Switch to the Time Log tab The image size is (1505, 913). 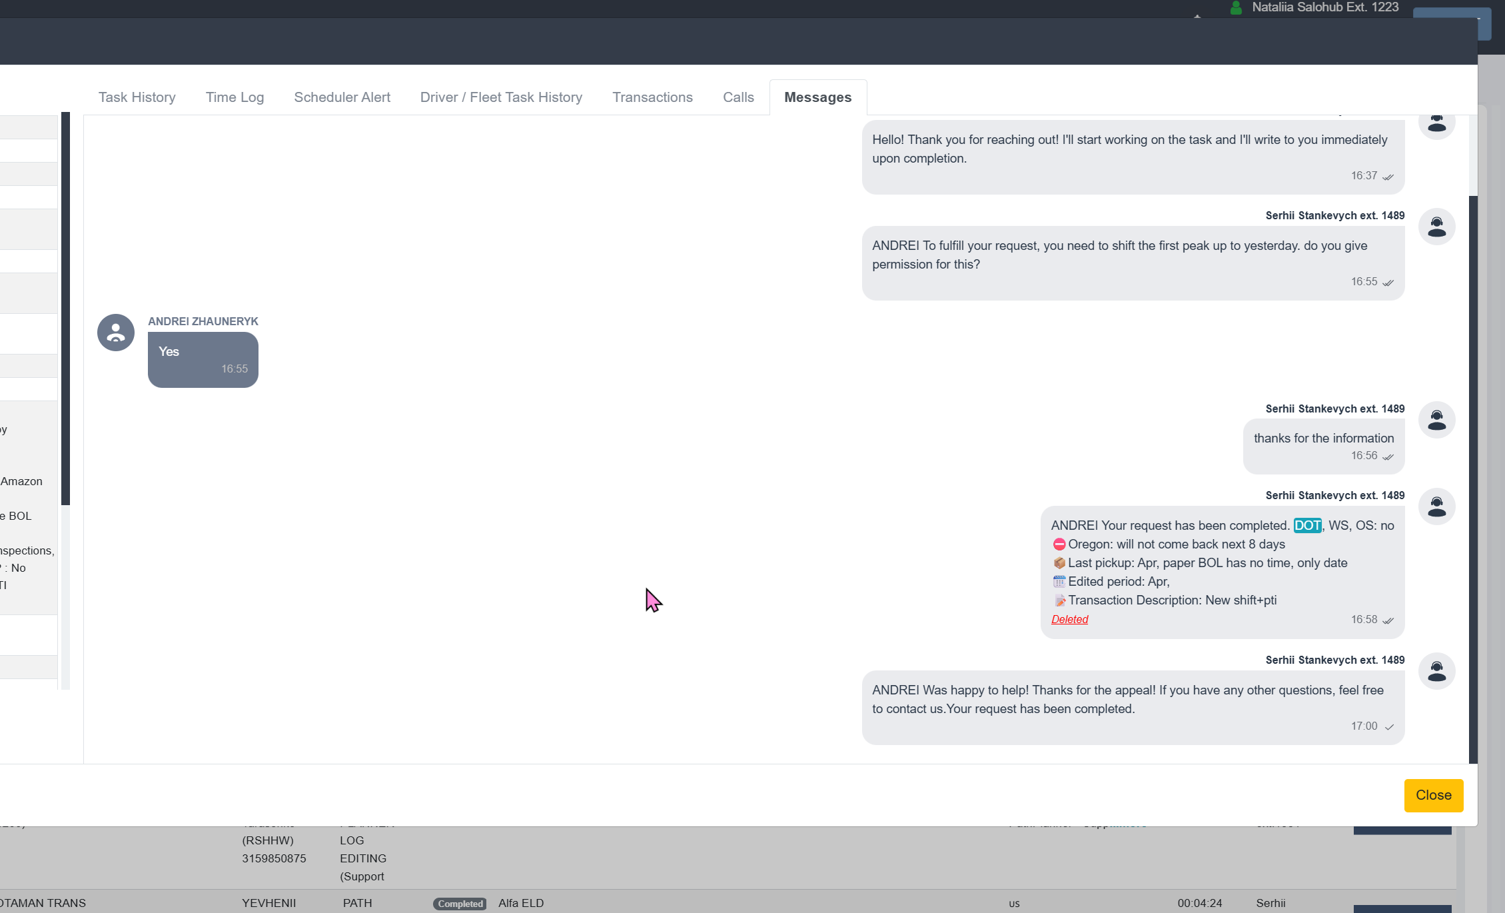235,97
